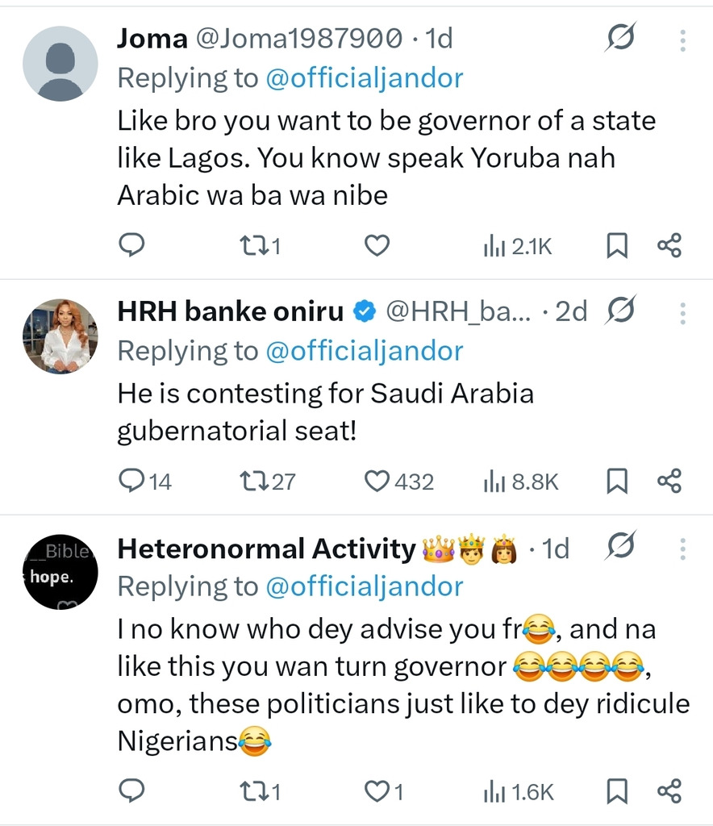The height and width of the screenshot is (826, 713).
Task: Open more options on Heteronormal Activity tweet
Action: [x=682, y=550]
